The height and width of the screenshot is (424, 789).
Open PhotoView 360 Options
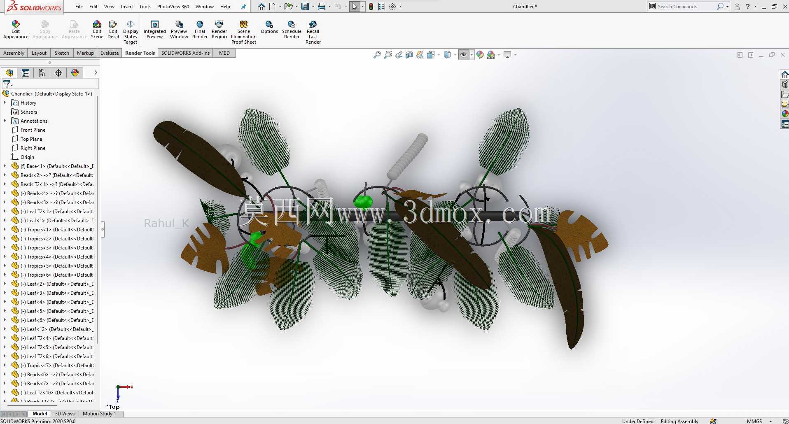click(269, 27)
